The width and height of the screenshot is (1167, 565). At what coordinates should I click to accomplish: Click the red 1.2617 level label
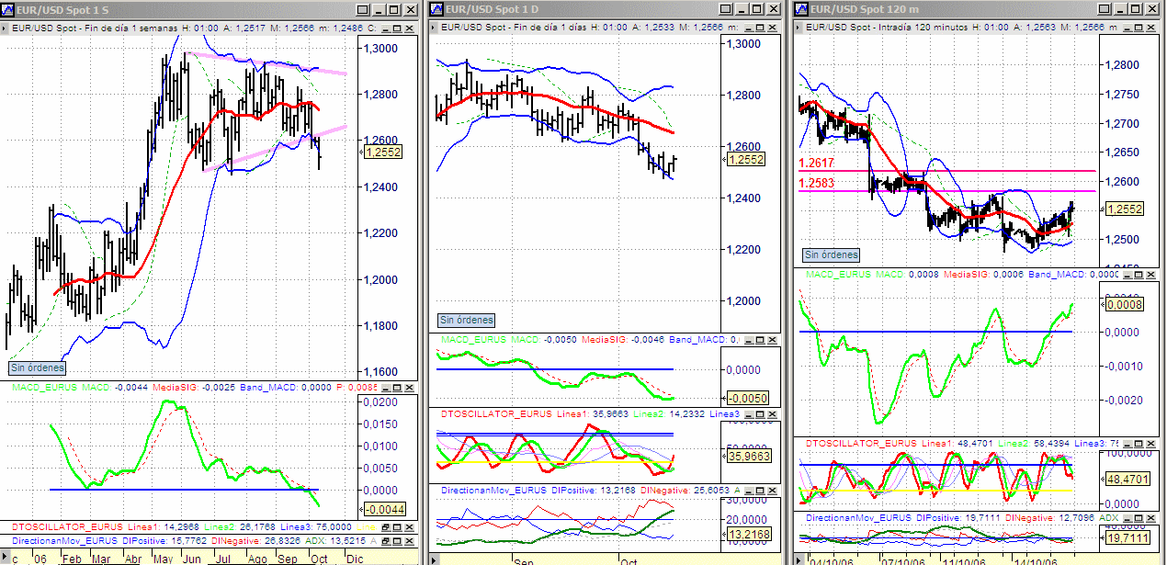(816, 163)
